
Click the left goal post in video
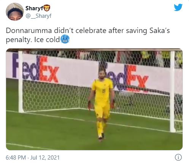point(21,81)
